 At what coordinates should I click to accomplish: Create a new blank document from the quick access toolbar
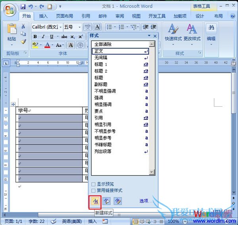(50, 7)
